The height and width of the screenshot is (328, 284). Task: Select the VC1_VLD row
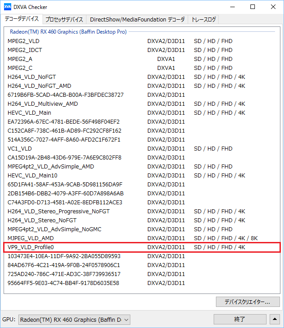142,149
